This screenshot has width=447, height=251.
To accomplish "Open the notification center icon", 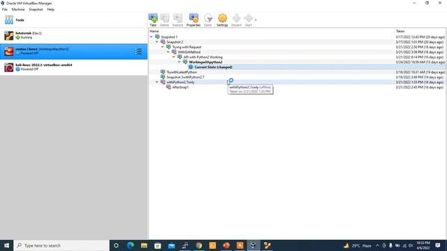I will (x=438, y=245).
